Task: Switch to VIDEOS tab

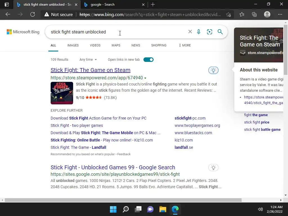Action: tap(95, 45)
